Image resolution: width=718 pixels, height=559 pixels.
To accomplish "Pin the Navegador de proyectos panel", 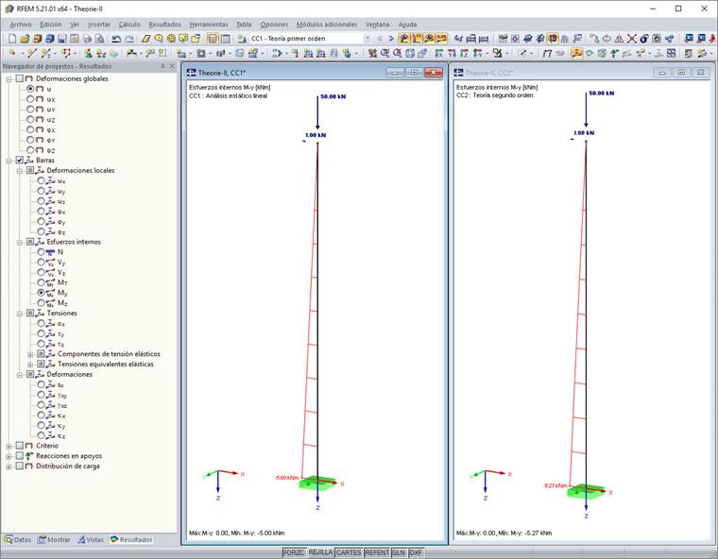I will click(162, 66).
